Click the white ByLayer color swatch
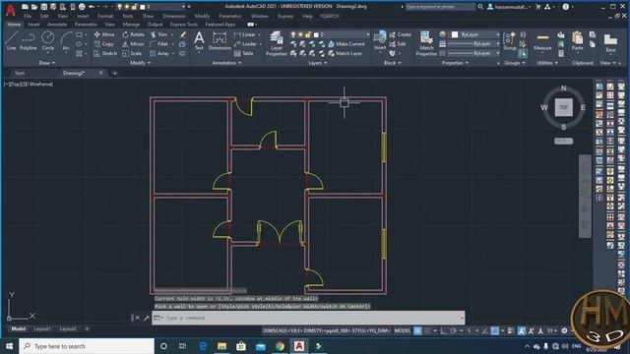This screenshot has height=354, width=630. click(x=455, y=35)
